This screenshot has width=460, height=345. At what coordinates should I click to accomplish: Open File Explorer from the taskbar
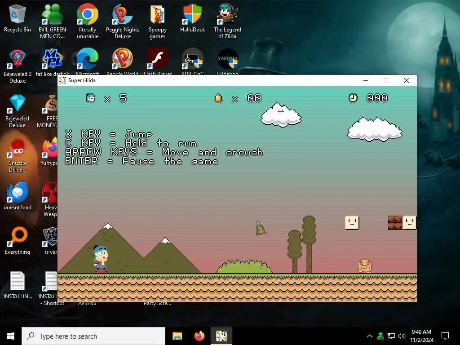[x=177, y=336]
